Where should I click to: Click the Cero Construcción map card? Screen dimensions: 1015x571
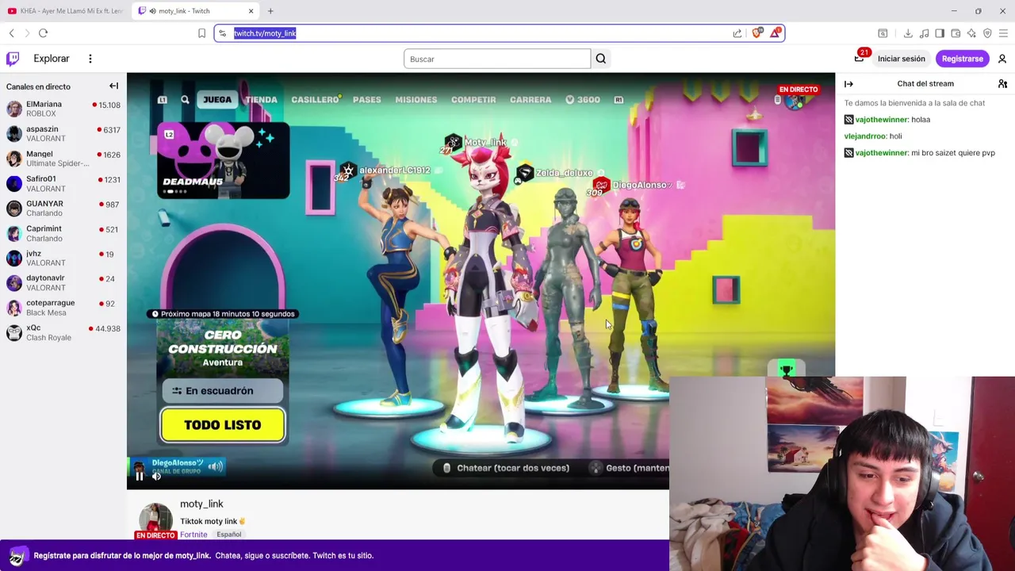[x=223, y=347]
